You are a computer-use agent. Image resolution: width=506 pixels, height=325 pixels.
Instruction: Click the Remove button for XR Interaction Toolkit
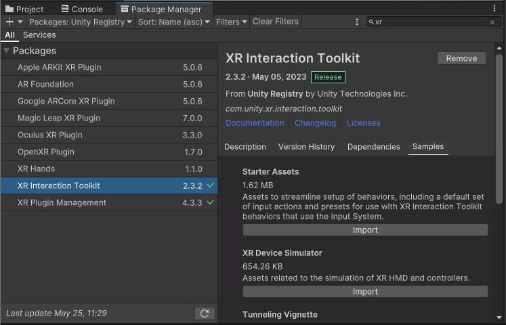pos(461,58)
